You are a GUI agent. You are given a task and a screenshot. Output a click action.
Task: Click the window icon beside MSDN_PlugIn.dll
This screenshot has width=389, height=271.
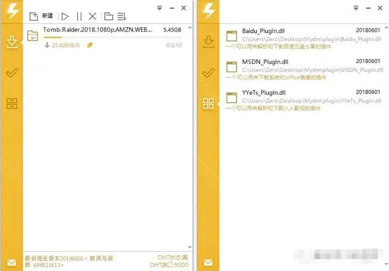coord(232,67)
